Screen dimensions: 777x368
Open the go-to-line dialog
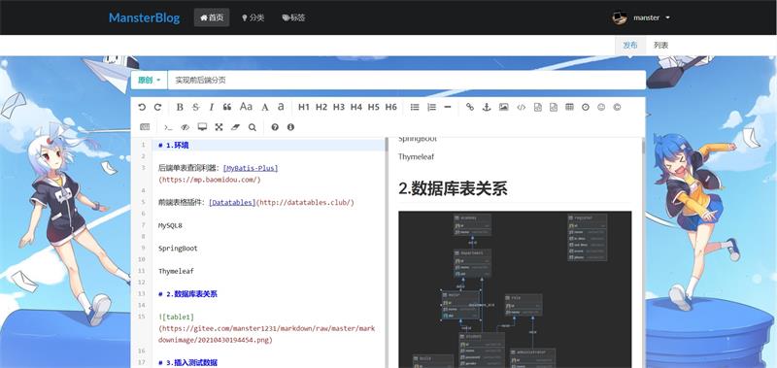coord(168,127)
